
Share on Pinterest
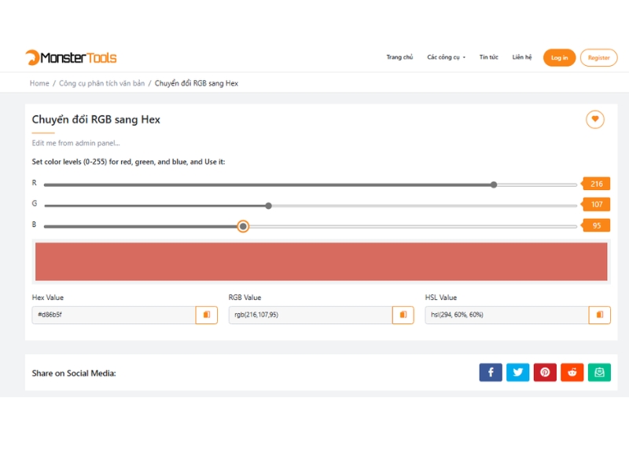pos(545,372)
